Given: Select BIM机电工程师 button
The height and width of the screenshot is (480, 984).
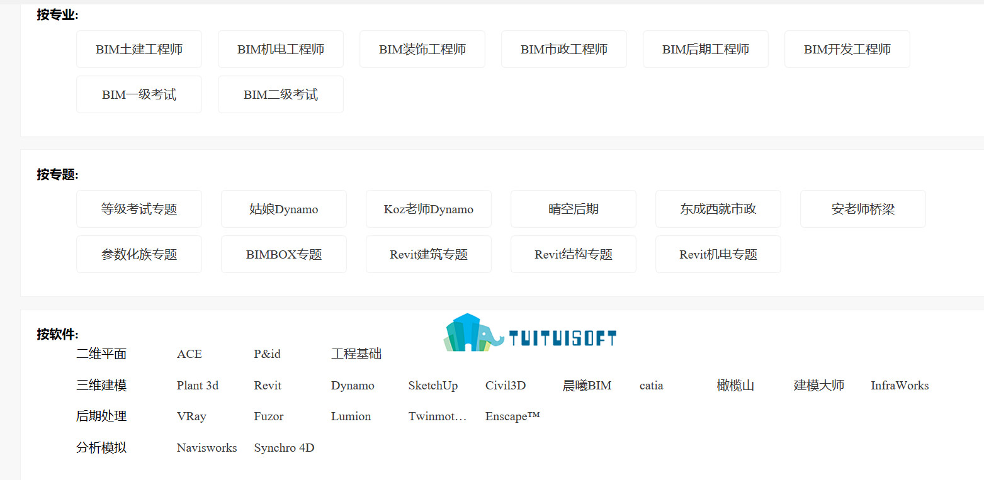Looking at the screenshot, I should coord(281,49).
